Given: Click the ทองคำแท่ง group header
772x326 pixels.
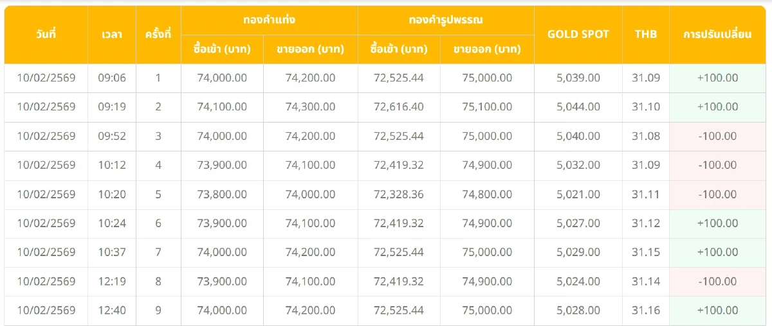Looking at the screenshot, I should coord(269,20).
